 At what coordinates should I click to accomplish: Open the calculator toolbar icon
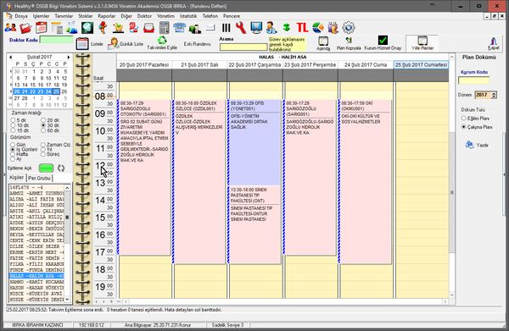pyautogui.click(x=164, y=28)
